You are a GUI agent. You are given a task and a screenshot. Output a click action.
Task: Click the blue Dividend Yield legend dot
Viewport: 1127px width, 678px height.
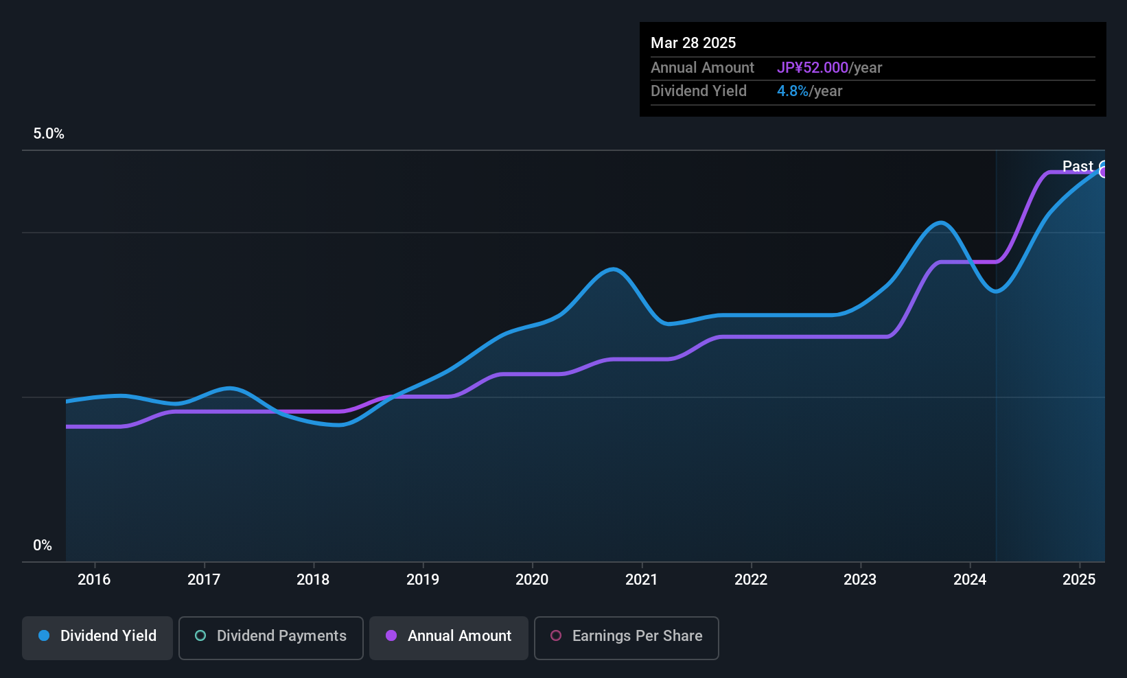click(x=44, y=635)
